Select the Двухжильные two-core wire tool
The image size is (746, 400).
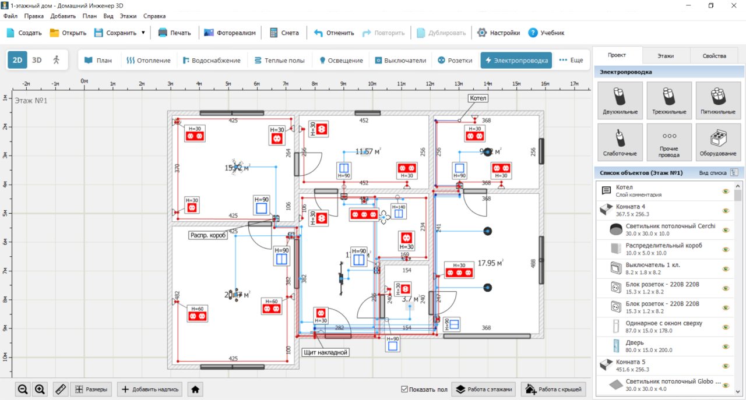620,100
